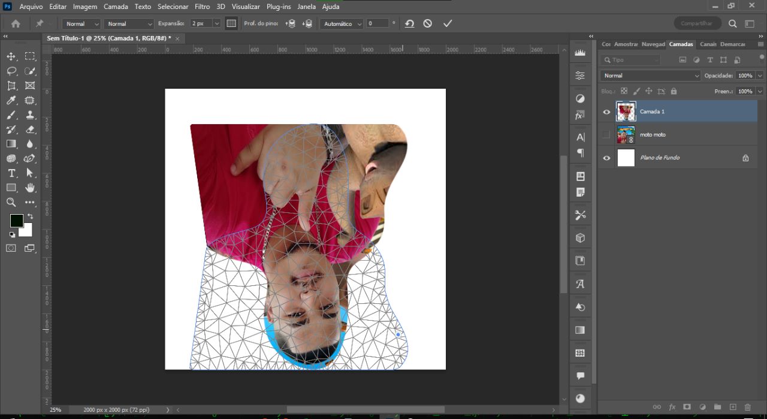Toggle the show mesh grid in options bar
This screenshot has height=419, width=767.
point(231,23)
